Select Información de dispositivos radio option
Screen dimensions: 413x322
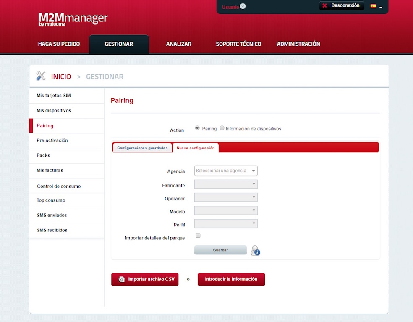click(222, 128)
